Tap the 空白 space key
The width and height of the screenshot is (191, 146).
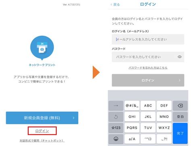coord(180,117)
